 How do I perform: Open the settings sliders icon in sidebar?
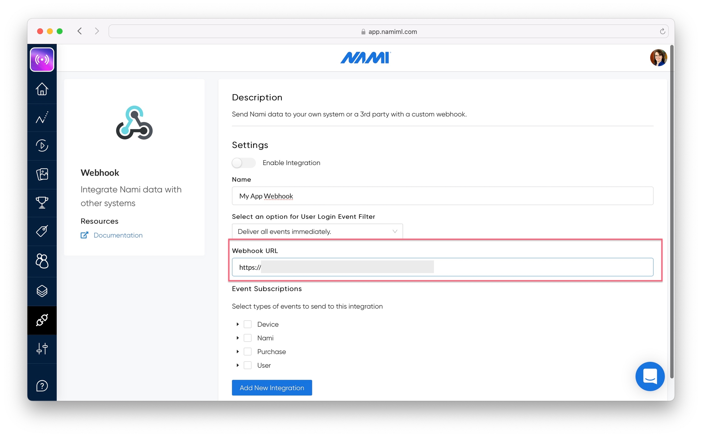click(42, 348)
